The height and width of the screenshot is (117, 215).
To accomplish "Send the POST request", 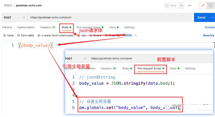I will tap(201, 17).
